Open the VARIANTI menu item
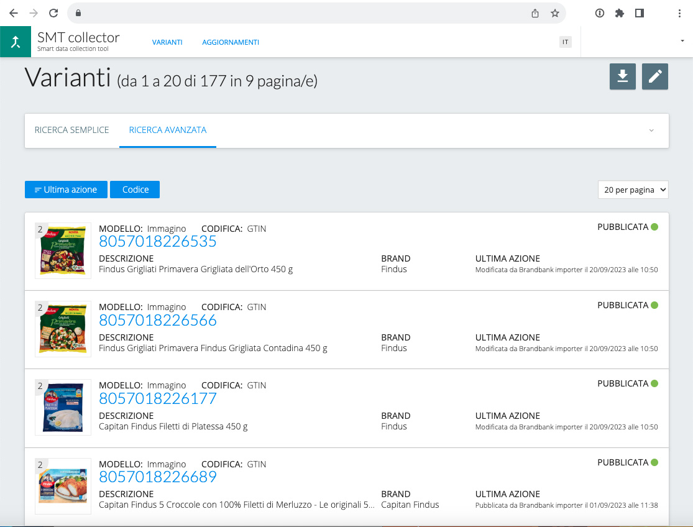693x527 pixels. pyautogui.click(x=167, y=42)
